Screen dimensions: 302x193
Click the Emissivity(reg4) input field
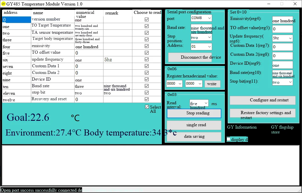coord(283,20)
